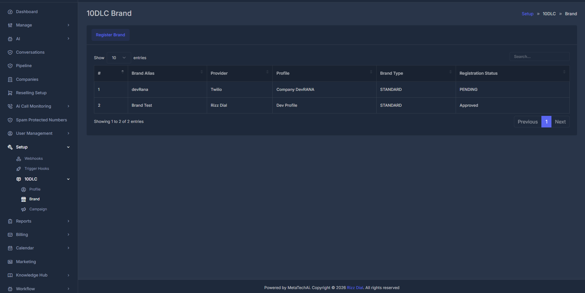Image resolution: width=585 pixels, height=293 pixels.
Task: Follow the Rizz Dial footer link
Action: (355, 288)
